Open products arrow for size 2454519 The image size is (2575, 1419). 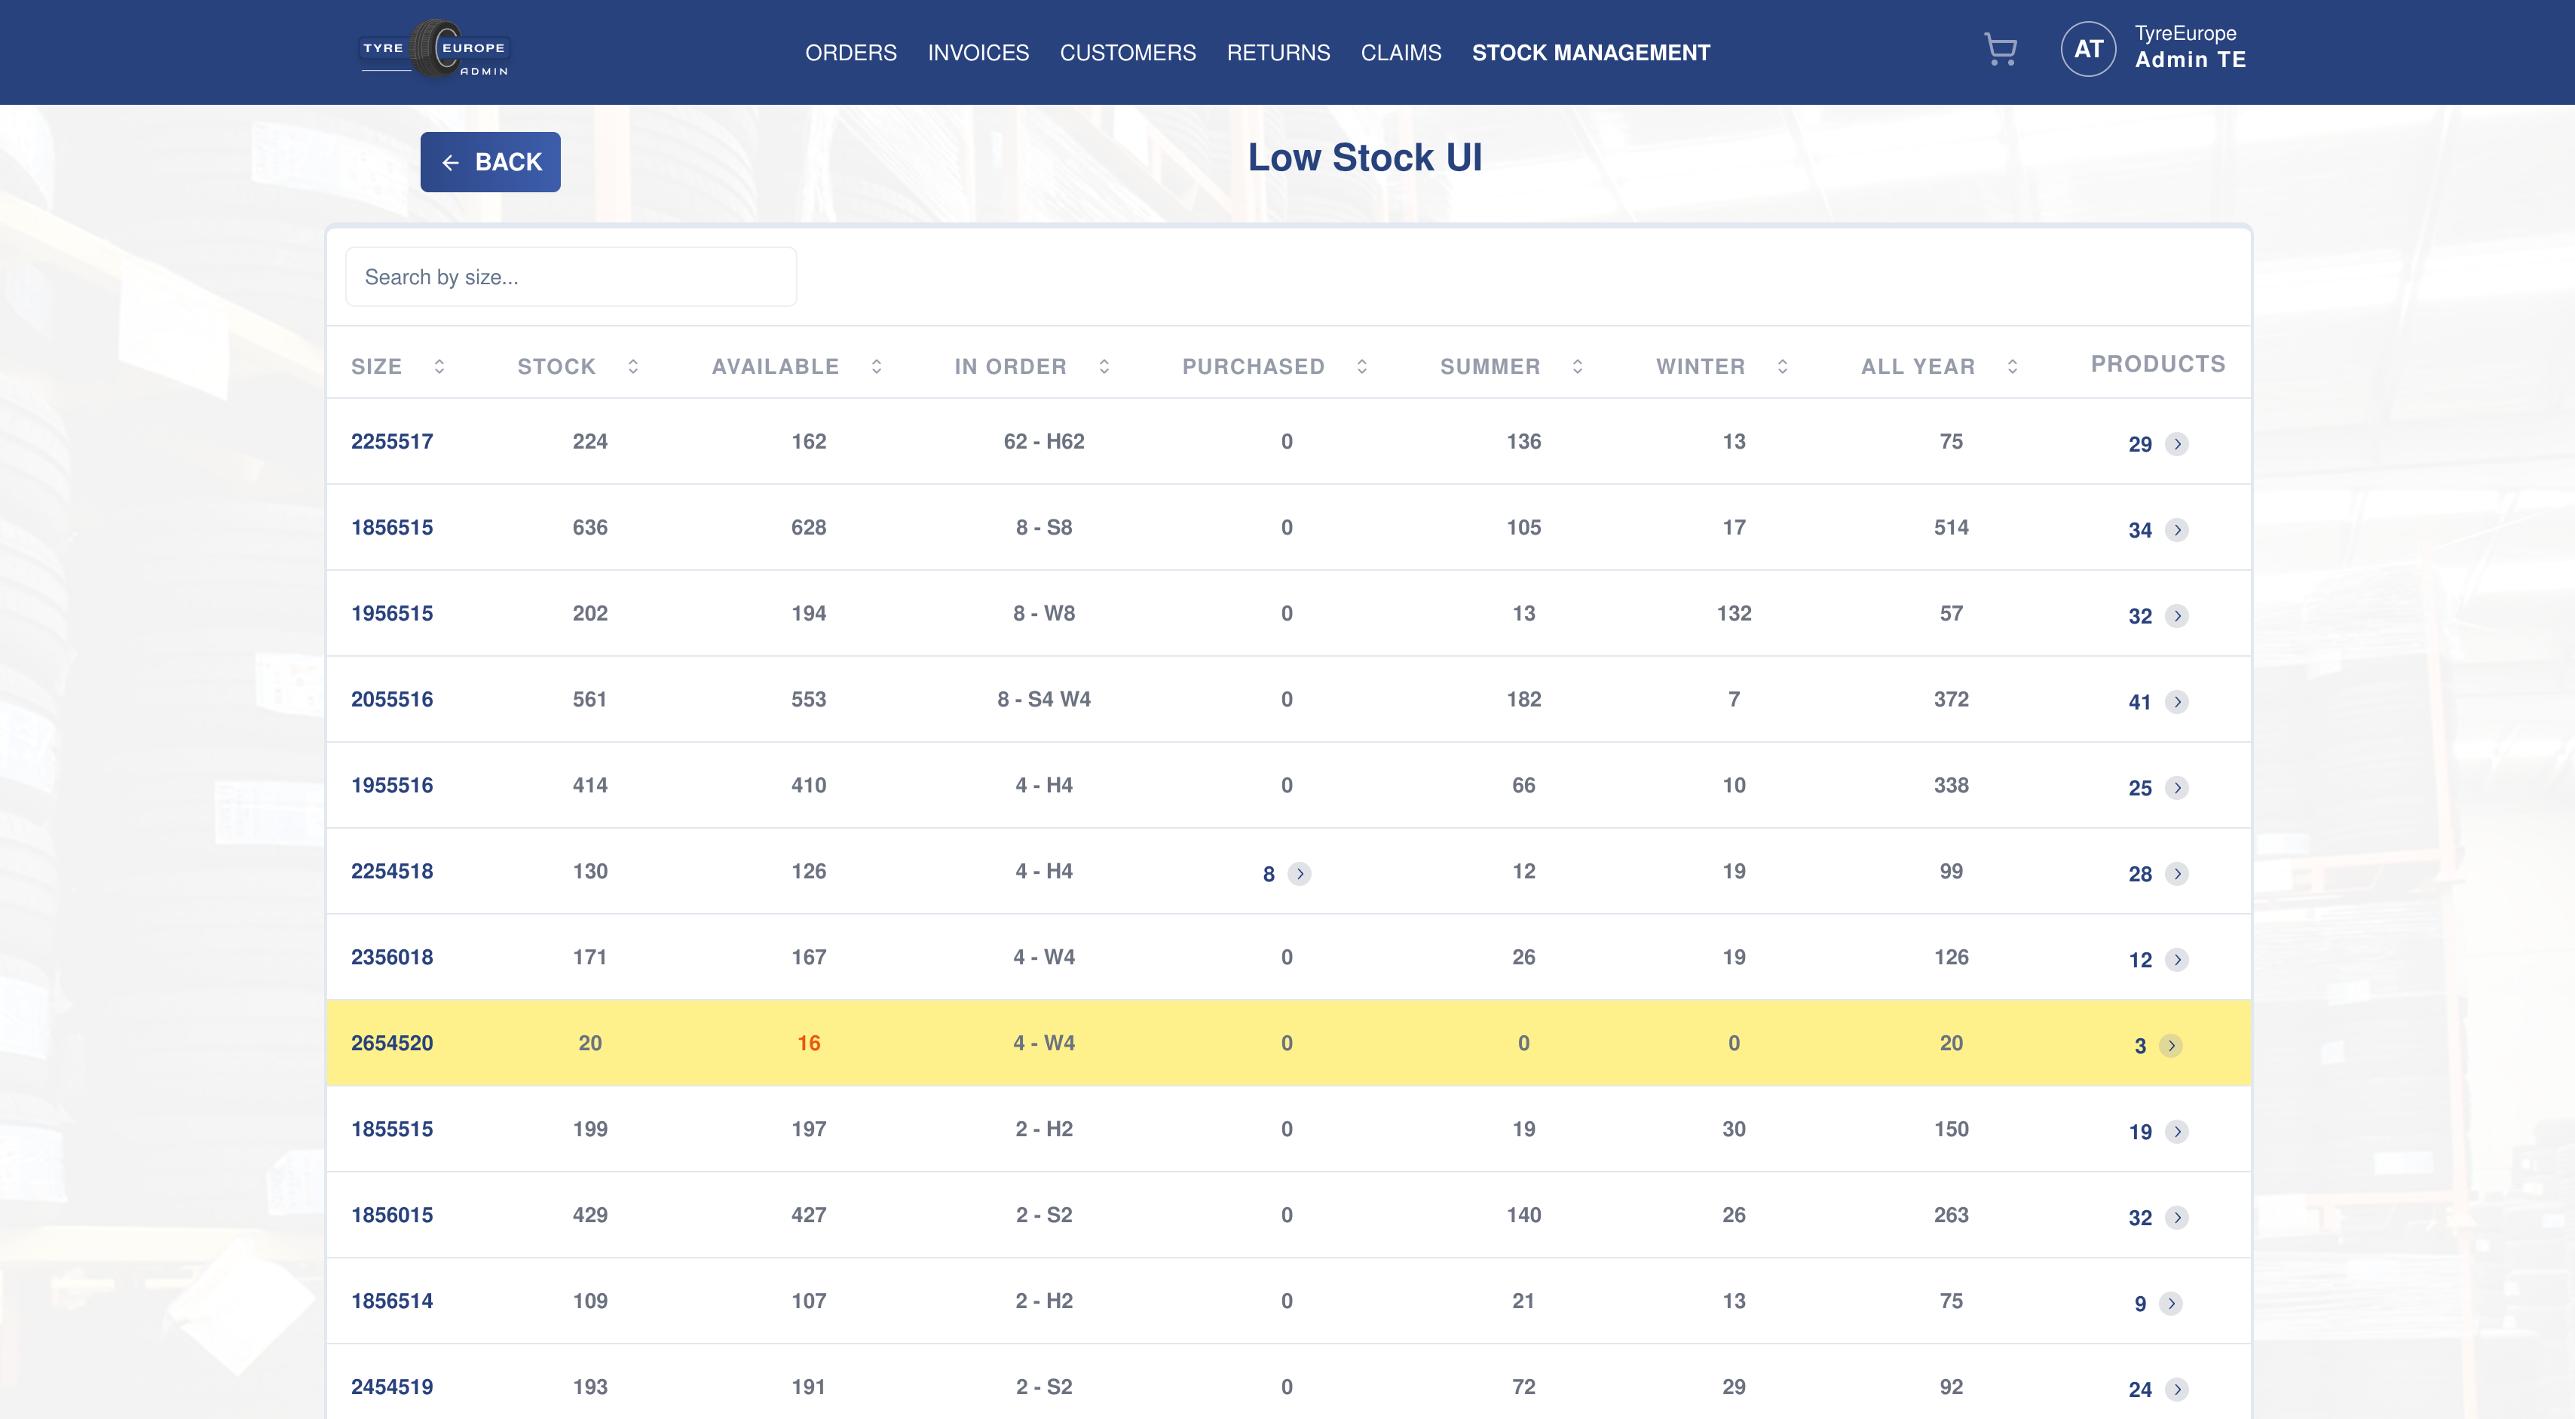coord(2177,1390)
